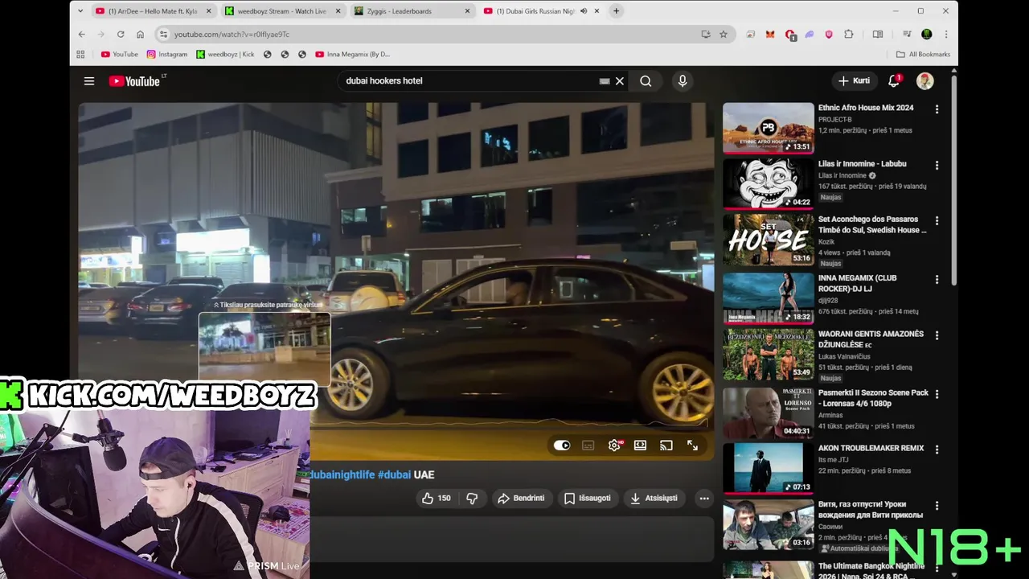Open the weedboyz | Kick bookmark
Image resolution: width=1029 pixels, height=579 pixels.
click(x=225, y=55)
